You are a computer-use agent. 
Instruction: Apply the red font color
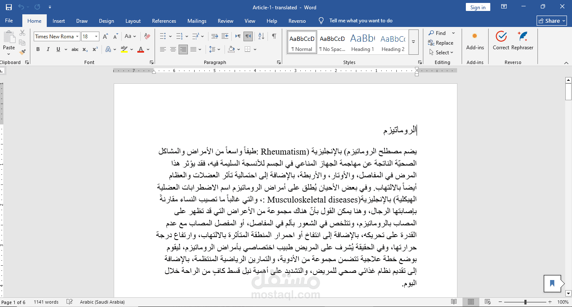(141, 49)
